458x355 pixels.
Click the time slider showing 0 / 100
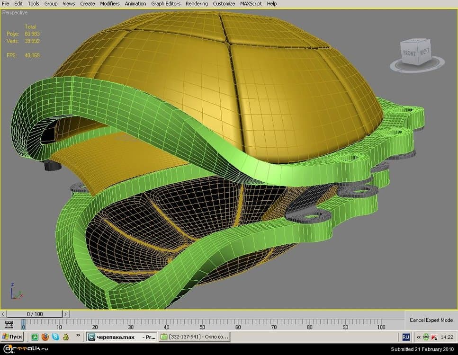pos(35,314)
